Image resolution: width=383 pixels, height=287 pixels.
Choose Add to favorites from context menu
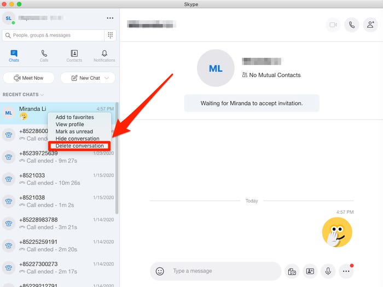[x=74, y=117]
